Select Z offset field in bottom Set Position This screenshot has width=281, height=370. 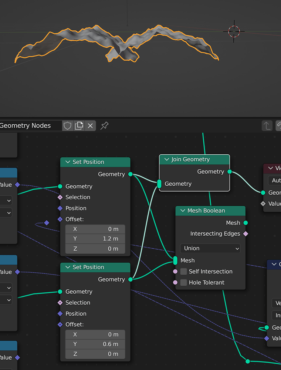pyautogui.click(x=95, y=354)
